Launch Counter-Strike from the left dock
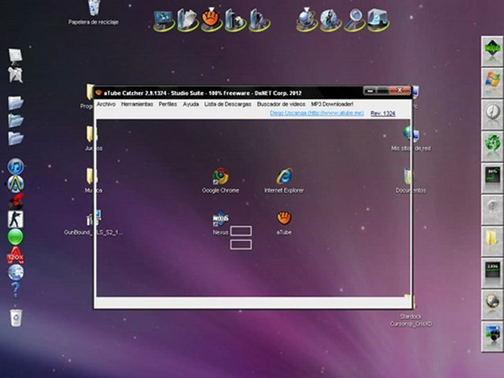The width and height of the screenshot is (504, 378). coord(15,219)
